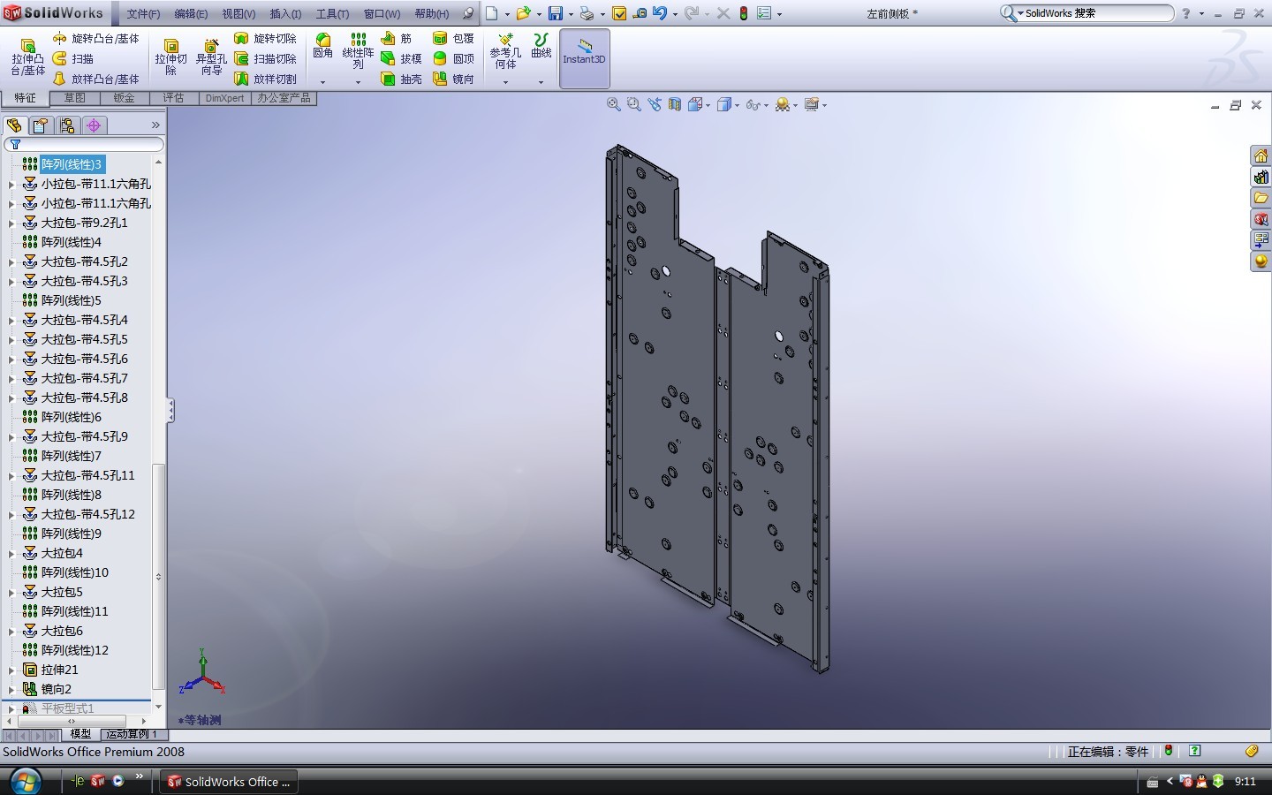Image resolution: width=1272 pixels, height=795 pixels.
Task: Open the 编辑(E) menu
Action: pos(191,13)
